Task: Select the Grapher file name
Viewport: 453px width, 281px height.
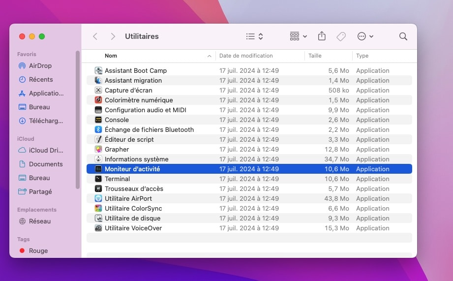Action: click(x=117, y=150)
